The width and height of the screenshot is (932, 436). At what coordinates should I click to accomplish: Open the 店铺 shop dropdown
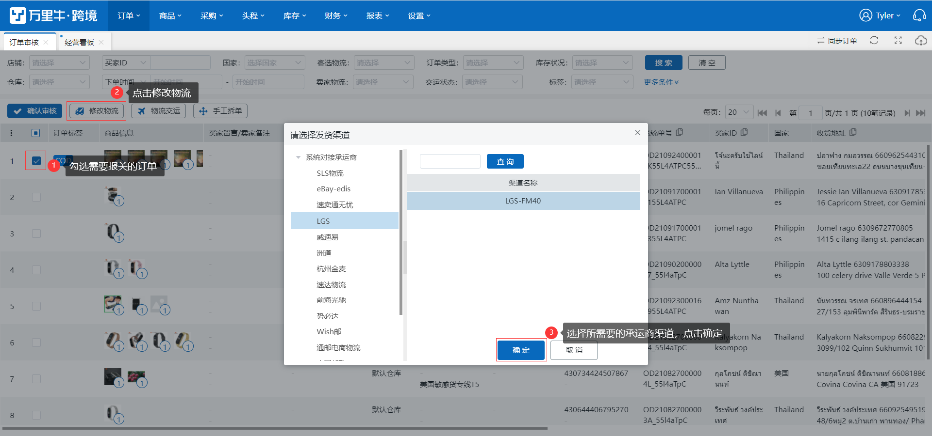(x=59, y=62)
